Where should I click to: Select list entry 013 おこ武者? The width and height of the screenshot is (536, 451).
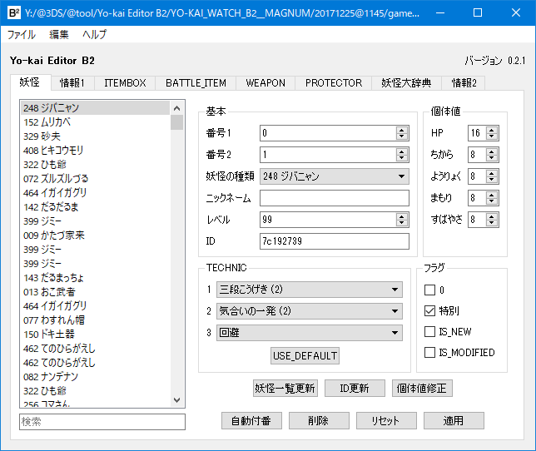[x=96, y=292]
